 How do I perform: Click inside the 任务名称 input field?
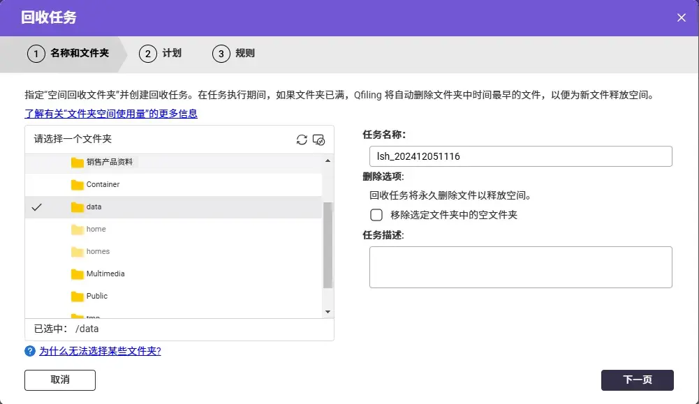coord(520,156)
